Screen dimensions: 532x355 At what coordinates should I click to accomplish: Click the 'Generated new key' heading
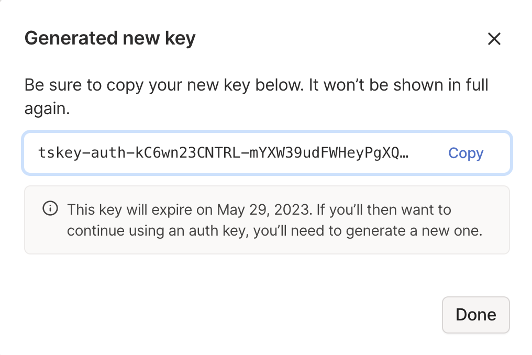coord(110,39)
